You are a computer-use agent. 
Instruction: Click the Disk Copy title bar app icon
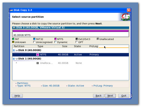(12, 10)
